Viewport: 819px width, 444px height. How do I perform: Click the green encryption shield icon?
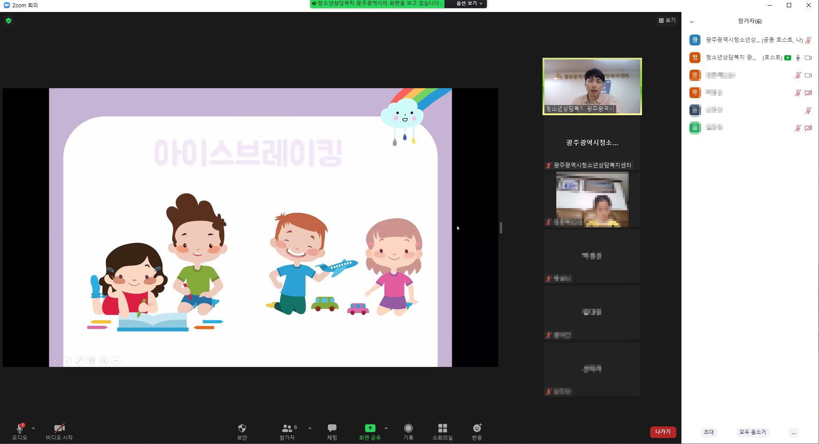(9, 21)
